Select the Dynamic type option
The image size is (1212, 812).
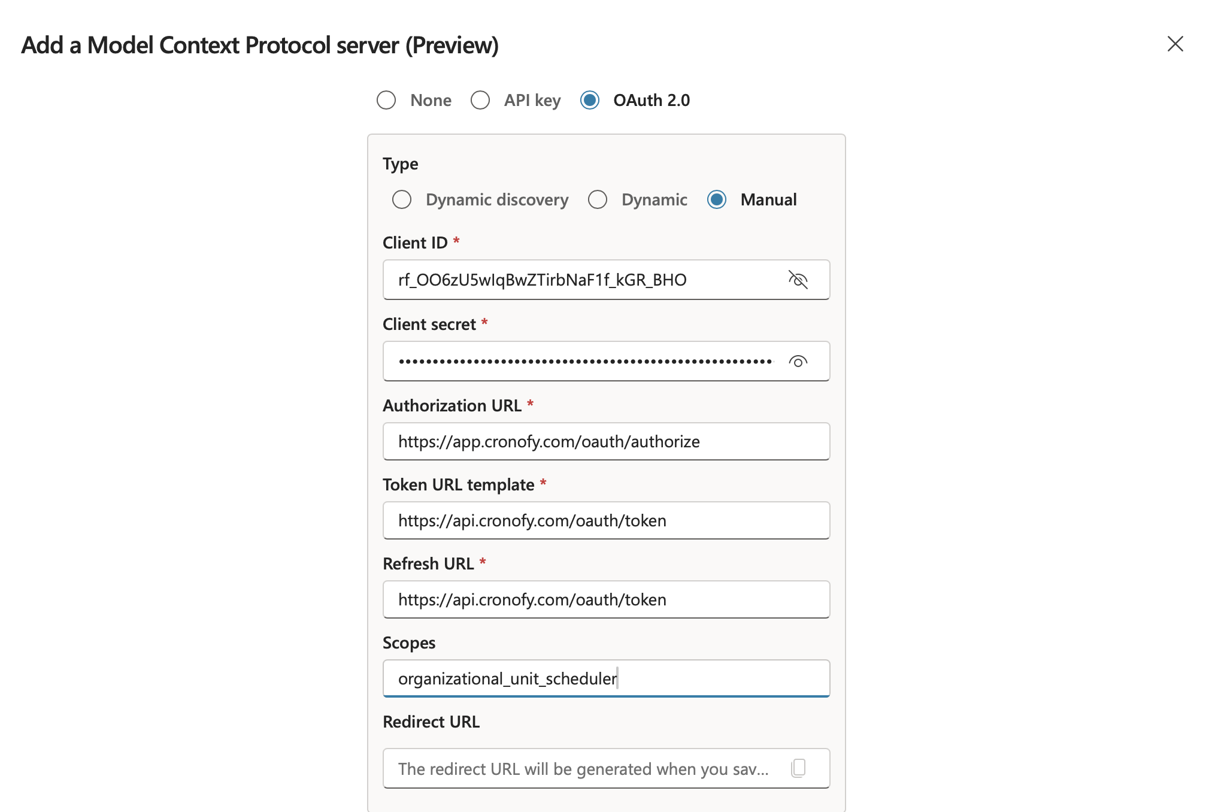click(598, 199)
